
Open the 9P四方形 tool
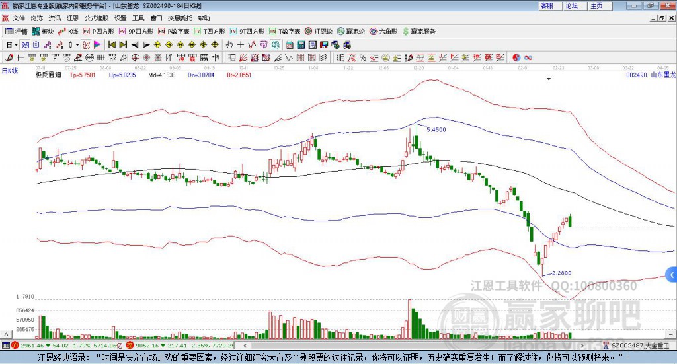click(136, 32)
